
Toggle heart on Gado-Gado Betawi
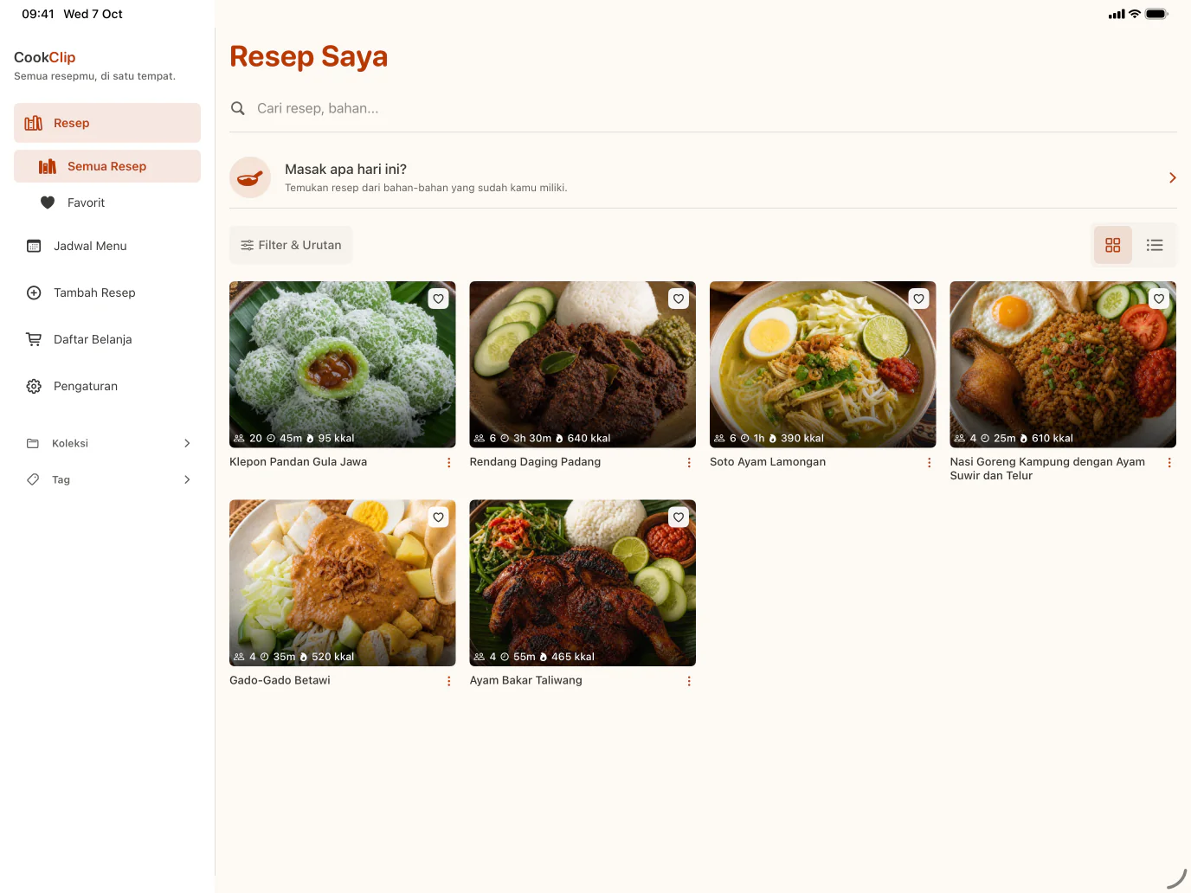[x=439, y=517]
